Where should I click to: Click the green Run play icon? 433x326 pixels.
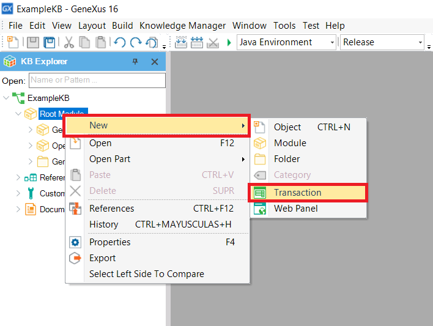[229, 43]
